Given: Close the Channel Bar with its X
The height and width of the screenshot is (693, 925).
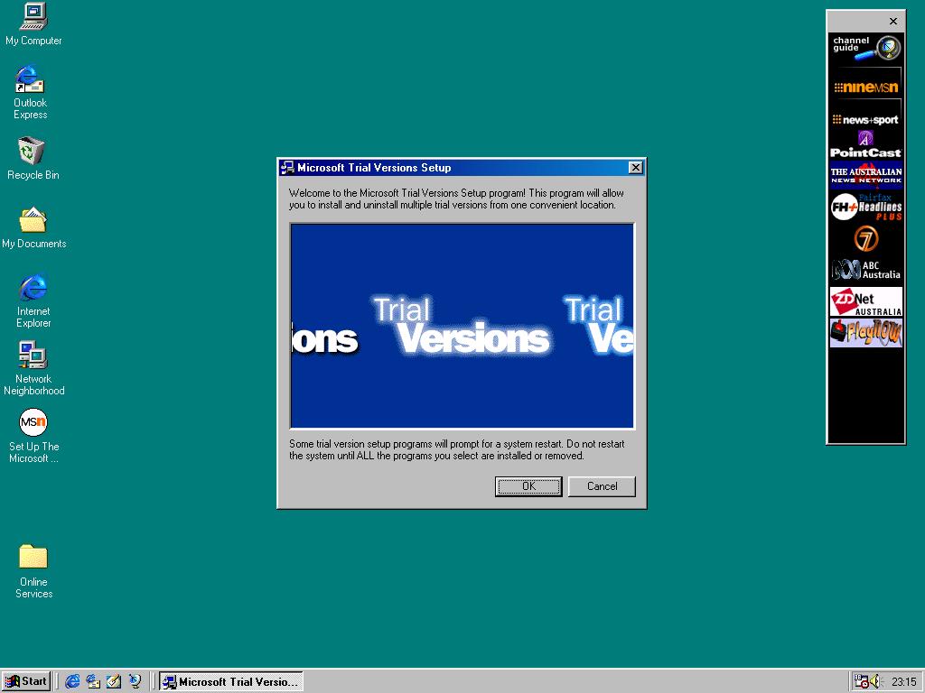Looking at the screenshot, I should coord(893,22).
